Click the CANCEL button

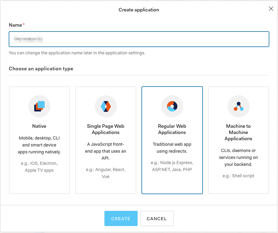tap(157, 218)
